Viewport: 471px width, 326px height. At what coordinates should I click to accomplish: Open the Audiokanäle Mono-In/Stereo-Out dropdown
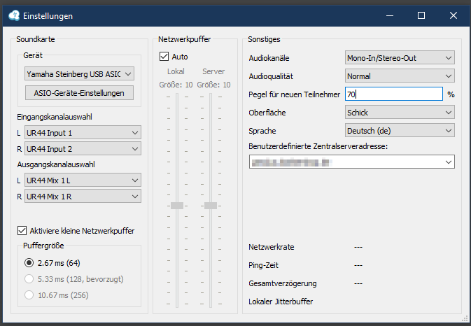click(x=400, y=58)
